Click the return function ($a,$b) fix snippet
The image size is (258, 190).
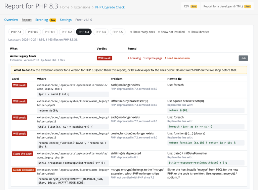tap(206, 142)
